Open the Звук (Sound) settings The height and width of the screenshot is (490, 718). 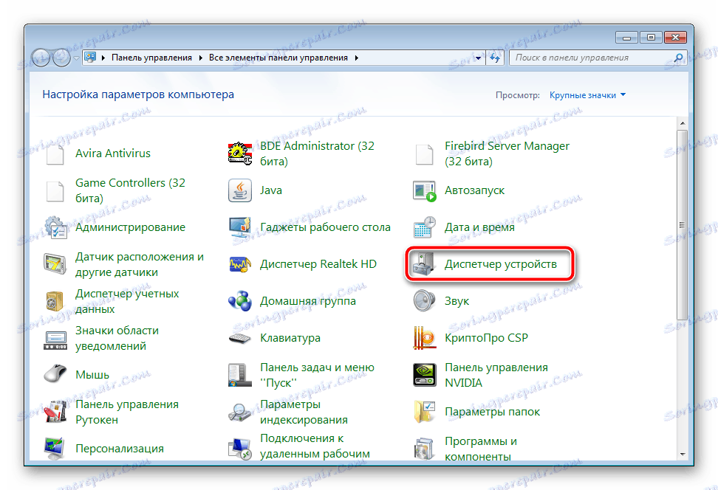point(466,300)
